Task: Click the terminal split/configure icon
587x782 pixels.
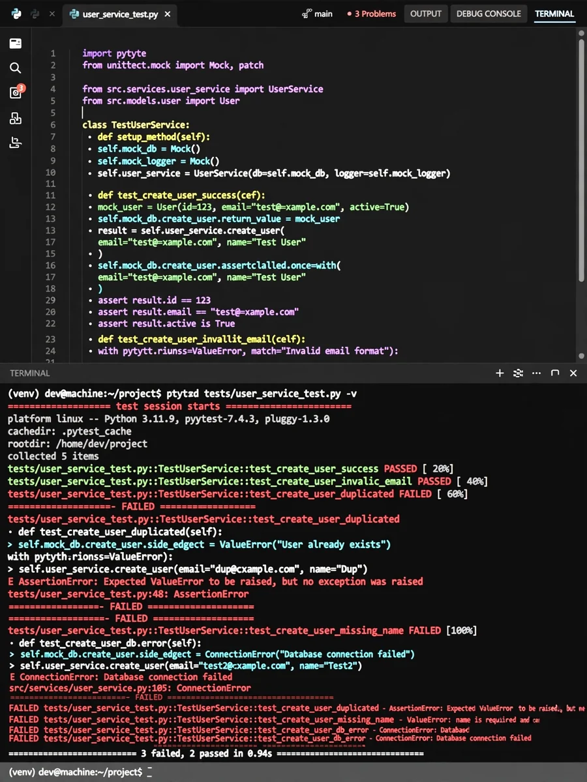Action: tap(519, 373)
